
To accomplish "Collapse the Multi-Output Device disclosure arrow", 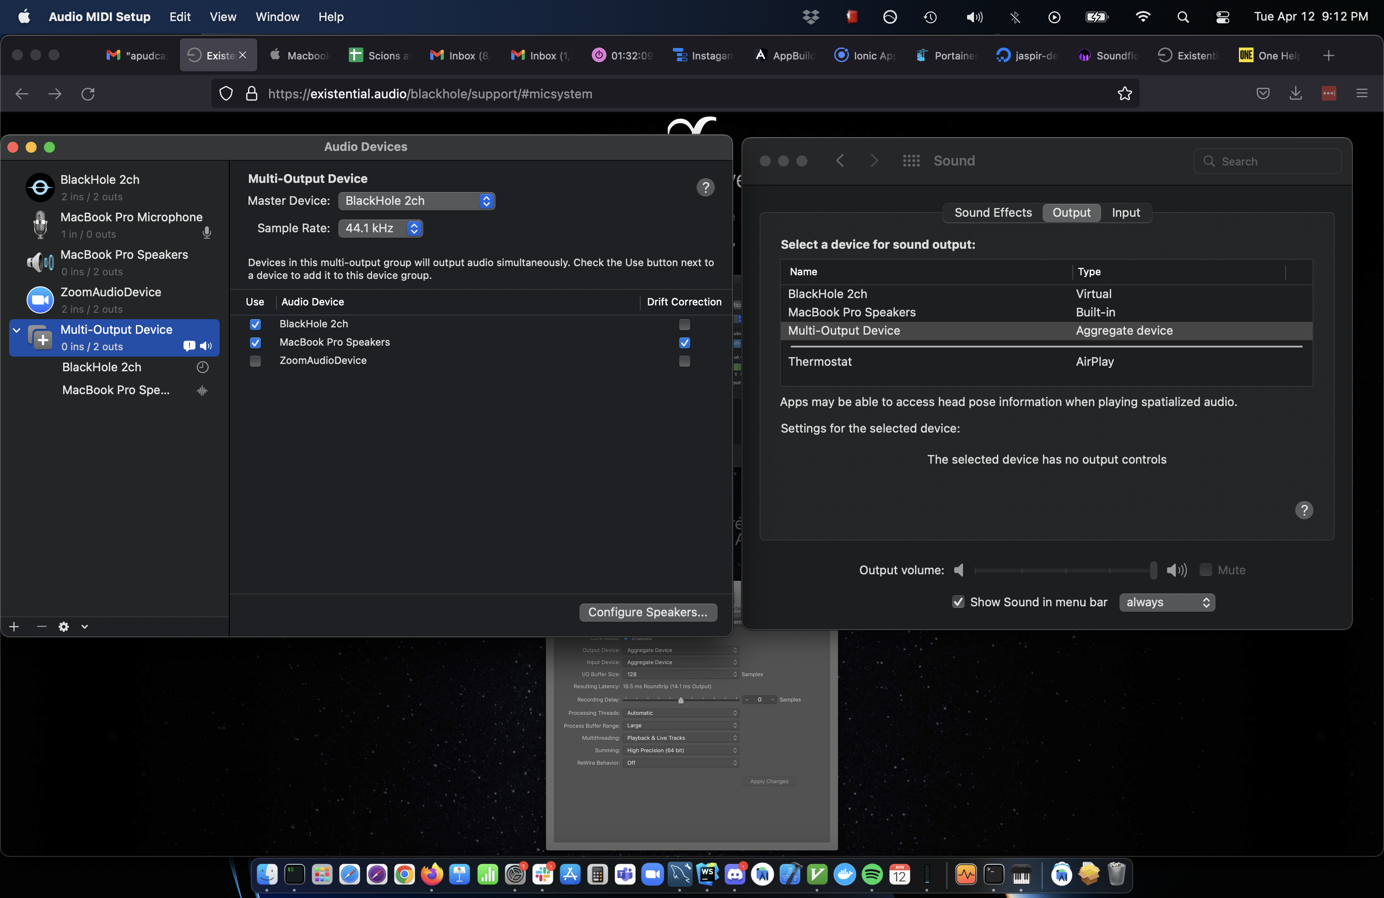I will coord(17,330).
